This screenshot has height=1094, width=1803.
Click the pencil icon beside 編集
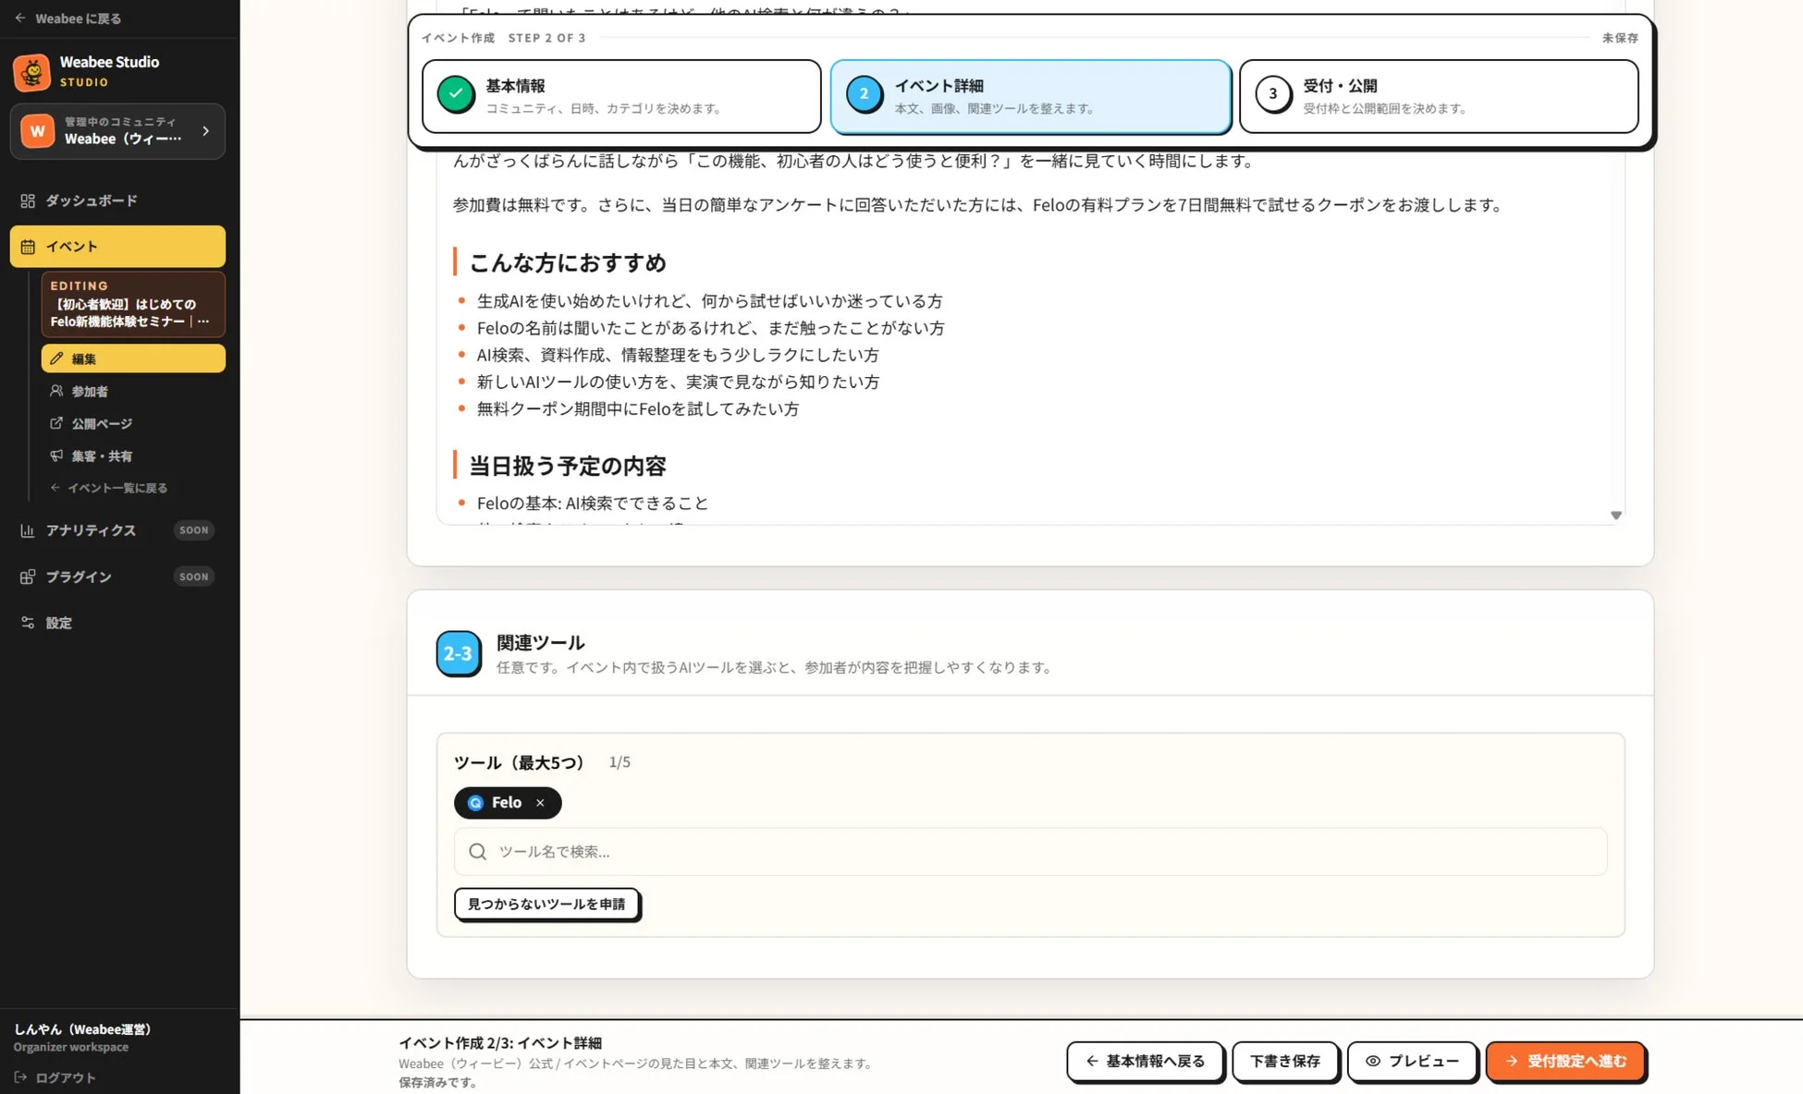pyautogui.click(x=56, y=359)
